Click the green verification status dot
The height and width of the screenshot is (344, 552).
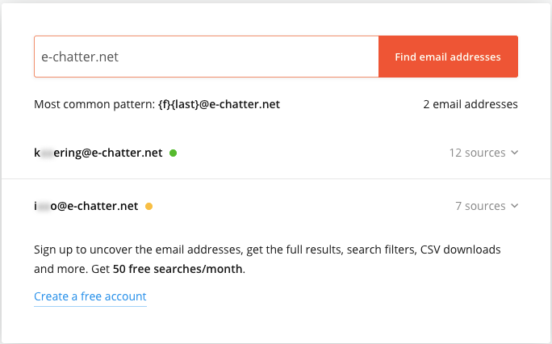tap(173, 153)
